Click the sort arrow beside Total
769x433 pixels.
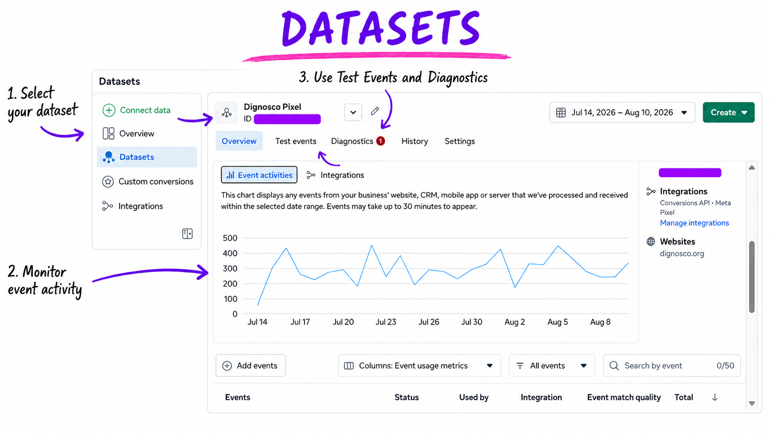[715, 398]
